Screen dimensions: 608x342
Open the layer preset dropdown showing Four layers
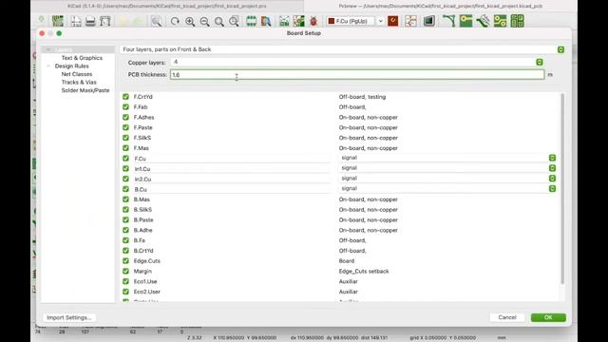click(560, 49)
